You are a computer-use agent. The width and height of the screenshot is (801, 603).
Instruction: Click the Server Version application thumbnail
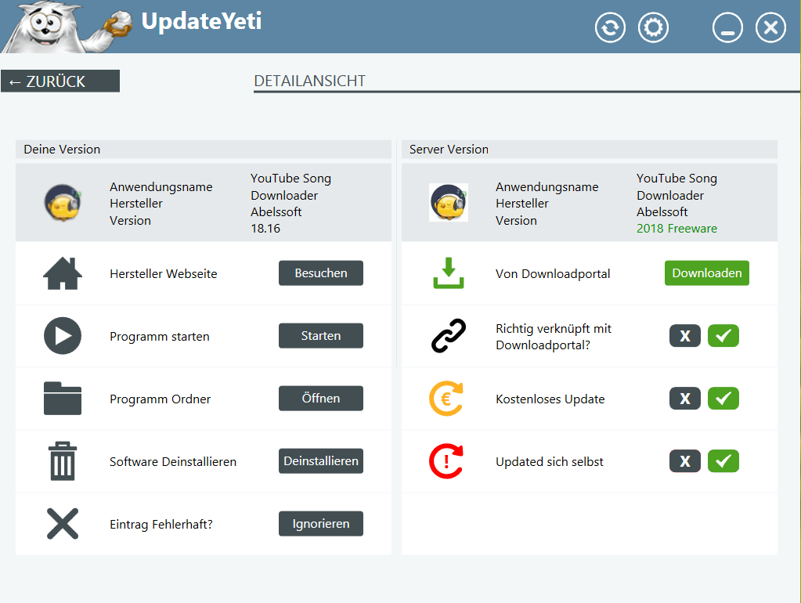449,203
